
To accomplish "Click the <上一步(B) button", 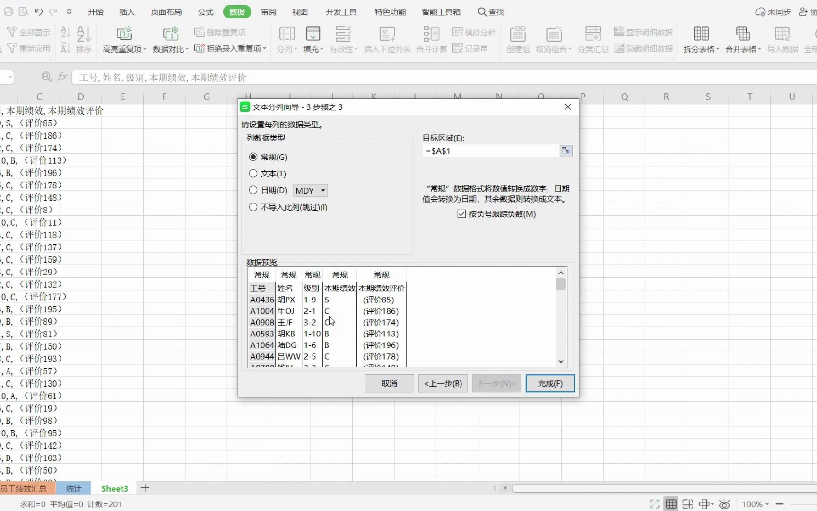I will [443, 383].
